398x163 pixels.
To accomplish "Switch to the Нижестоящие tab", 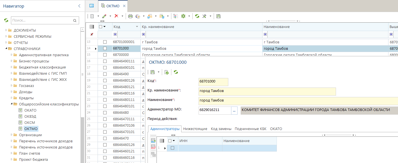I will 195,129.
